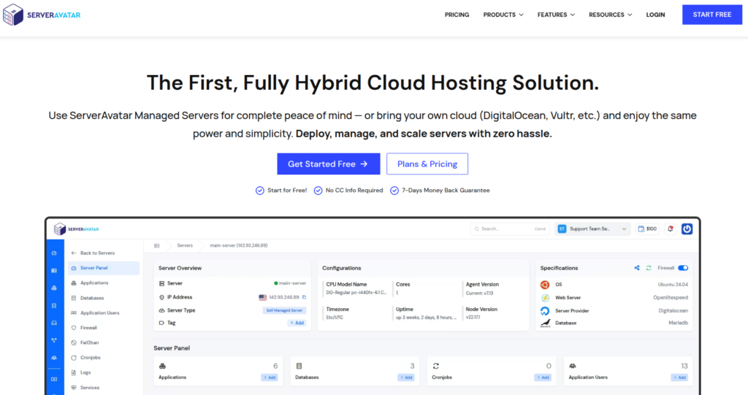Viewport: 748px width, 395px height.
Task: Click the panel toggle icon before the Servers breadcrumb
Action: pos(156,245)
